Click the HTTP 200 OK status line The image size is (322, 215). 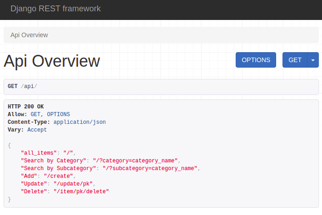(25, 107)
